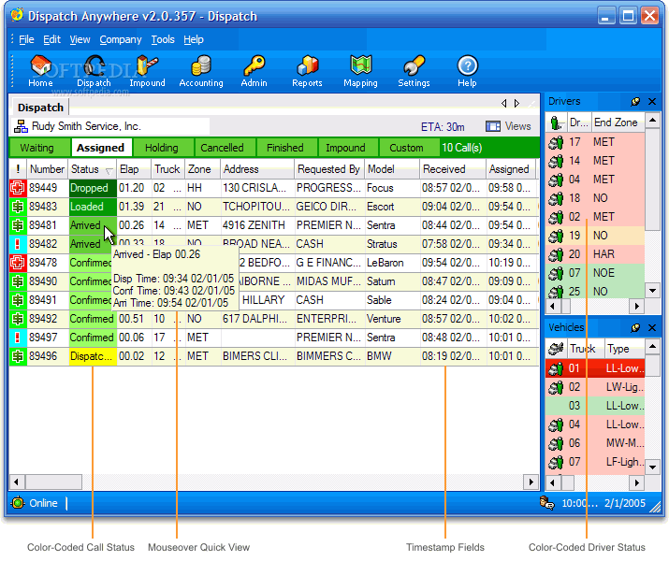
Task: Click the yellow Dispatched status cell for 89496
Action: pos(93,356)
